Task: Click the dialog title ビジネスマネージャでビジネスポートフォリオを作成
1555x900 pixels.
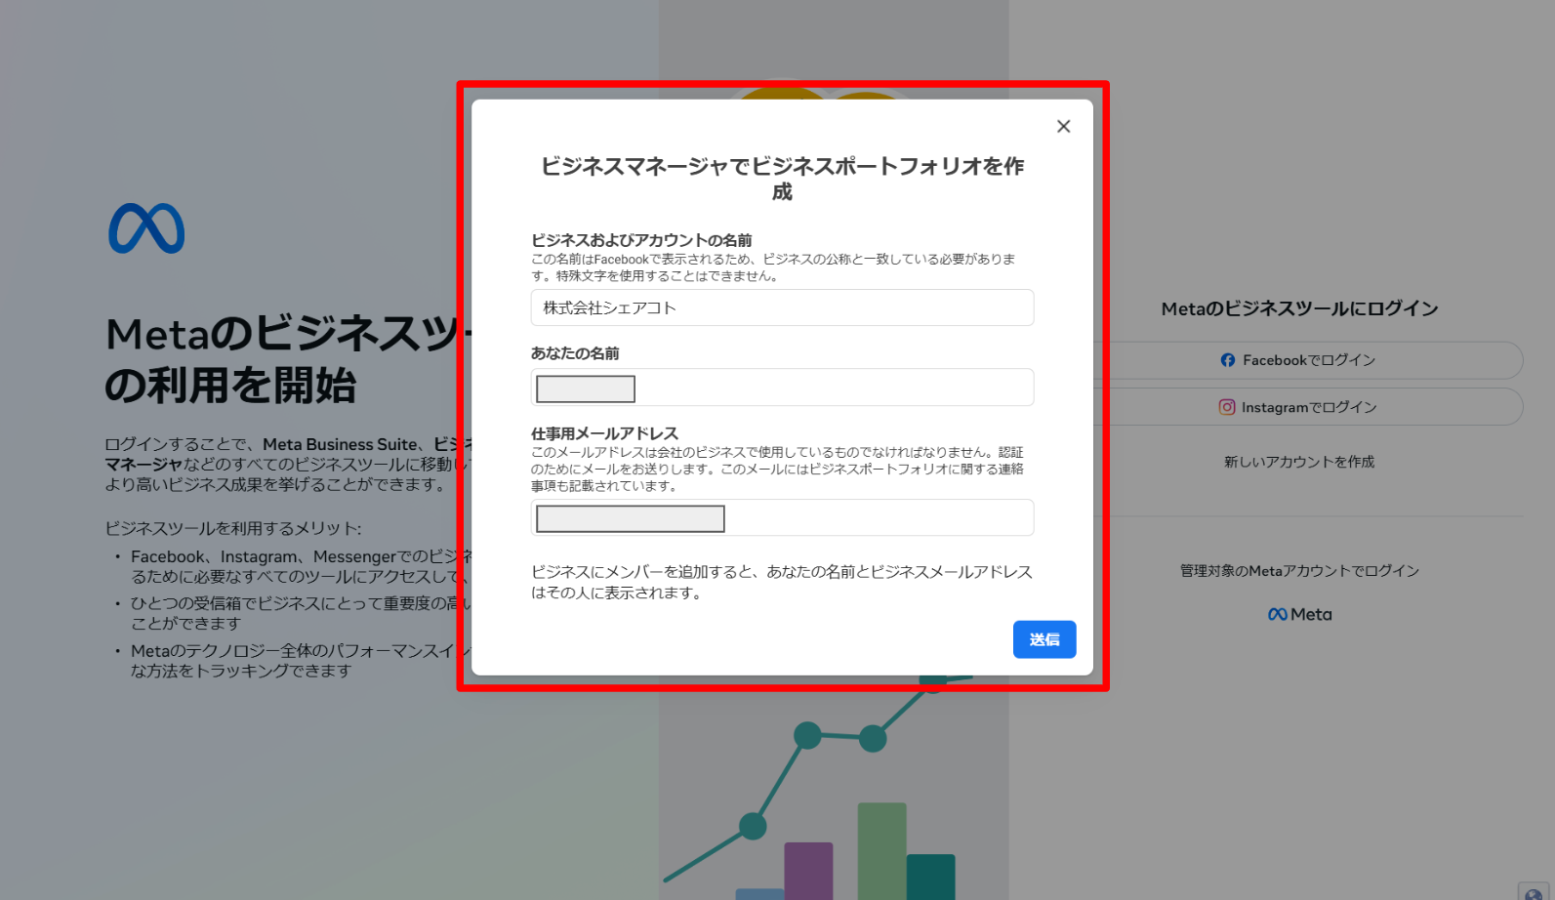Action: point(782,179)
